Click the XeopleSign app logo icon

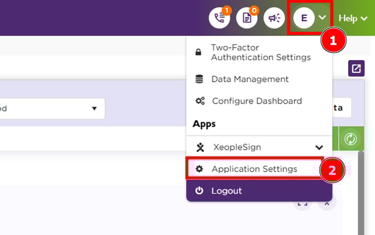click(x=200, y=147)
